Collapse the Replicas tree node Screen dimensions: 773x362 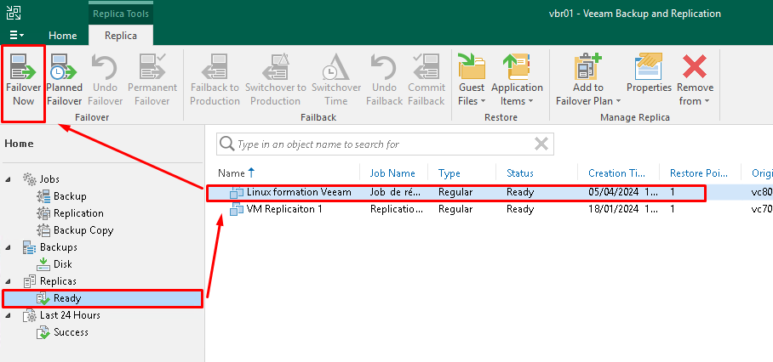pyautogui.click(x=8, y=281)
